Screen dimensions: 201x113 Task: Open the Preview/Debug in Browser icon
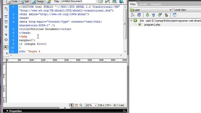coord(107,2)
